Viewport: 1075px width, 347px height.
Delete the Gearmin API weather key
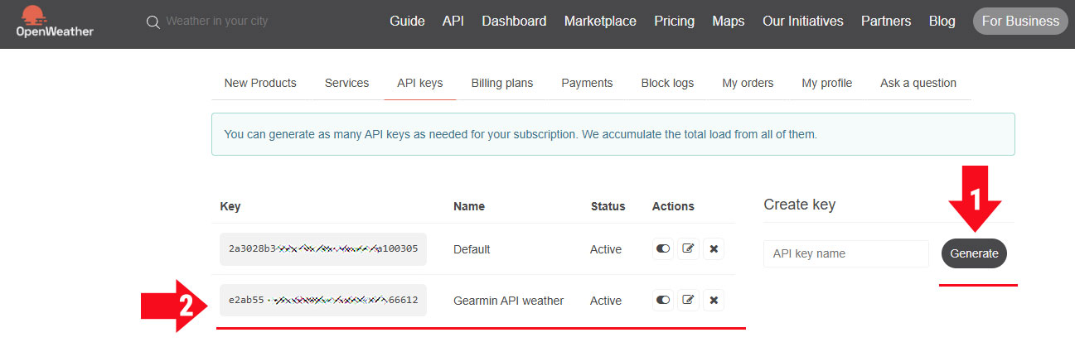pyautogui.click(x=714, y=301)
